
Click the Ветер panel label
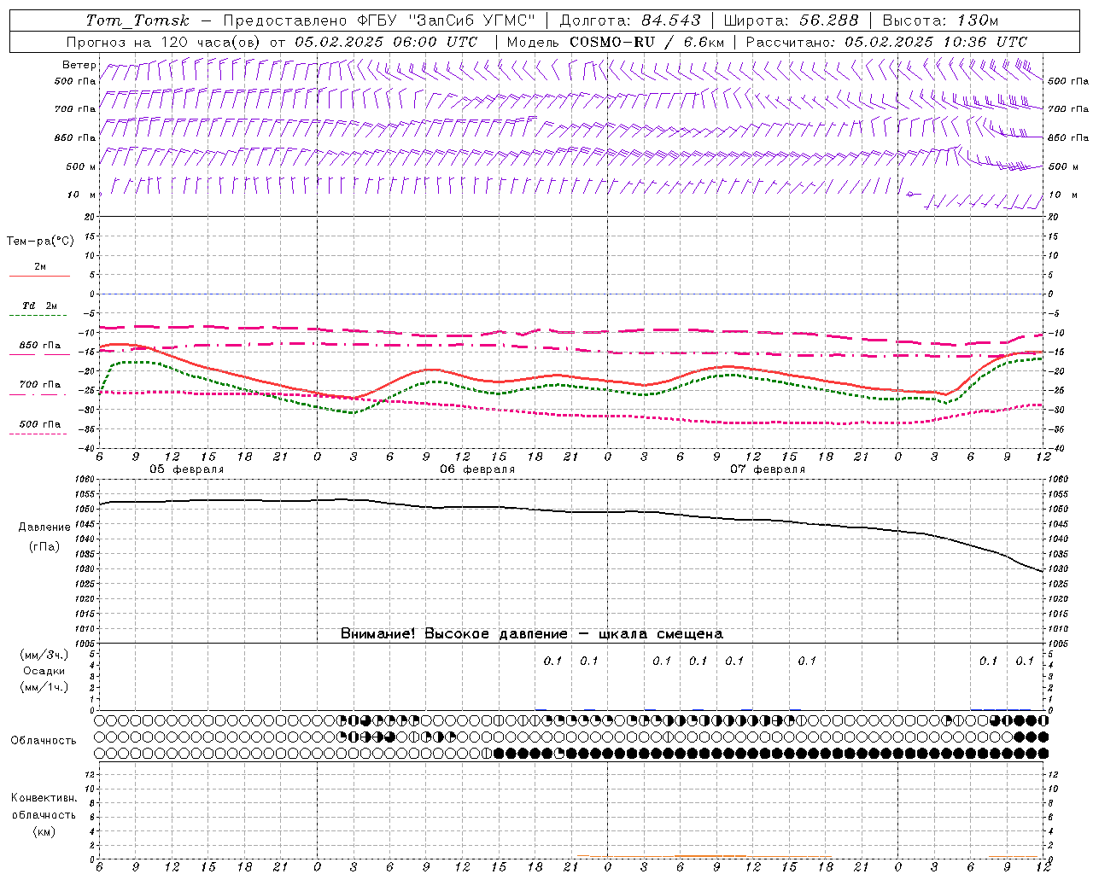pyautogui.click(x=79, y=65)
